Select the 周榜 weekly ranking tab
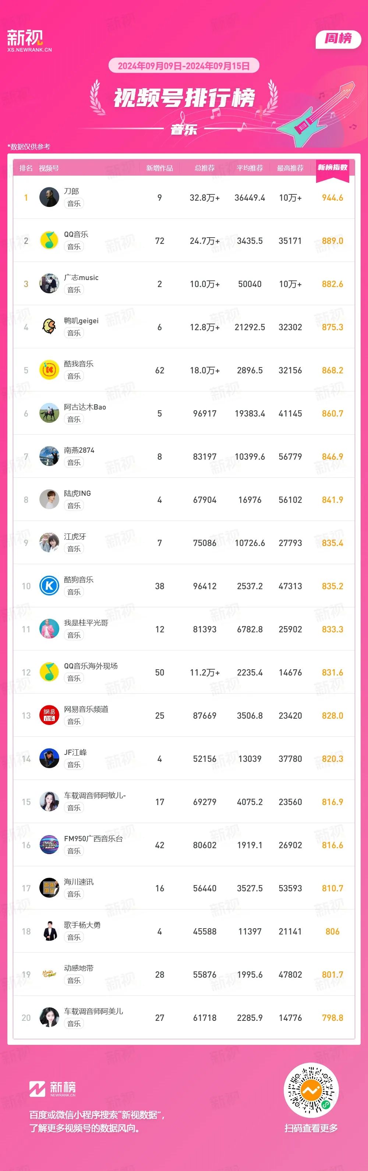 tap(338, 39)
